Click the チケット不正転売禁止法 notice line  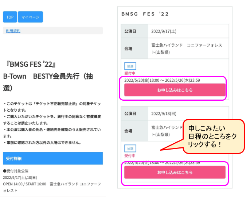click(52, 107)
